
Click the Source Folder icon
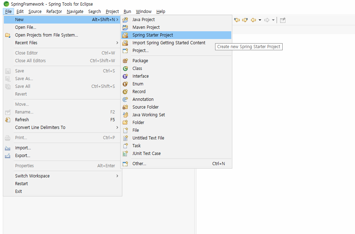(x=125, y=107)
